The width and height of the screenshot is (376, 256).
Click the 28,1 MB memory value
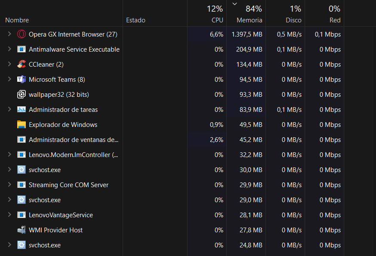[x=251, y=215]
